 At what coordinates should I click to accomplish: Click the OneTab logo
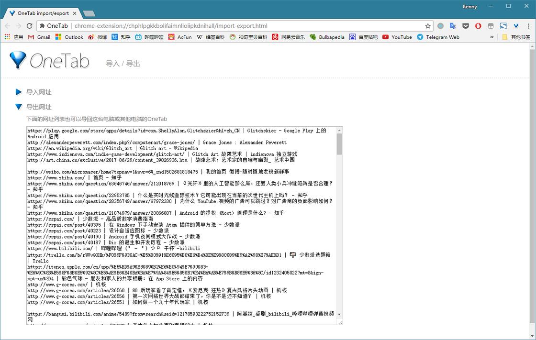pyautogui.click(x=50, y=61)
